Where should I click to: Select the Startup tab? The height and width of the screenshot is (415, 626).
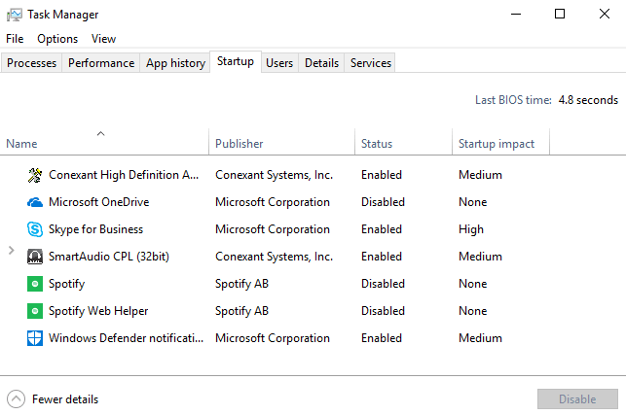pos(236,62)
